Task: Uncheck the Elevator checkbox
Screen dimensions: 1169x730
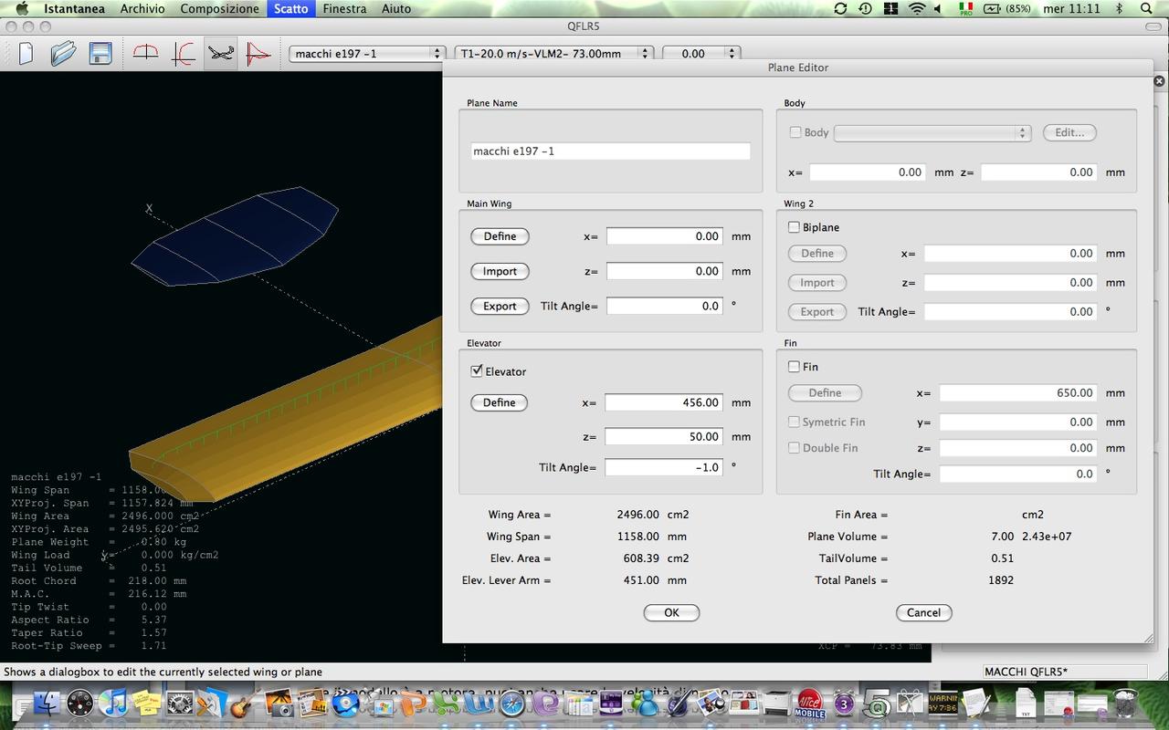Action: tap(477, 371)
